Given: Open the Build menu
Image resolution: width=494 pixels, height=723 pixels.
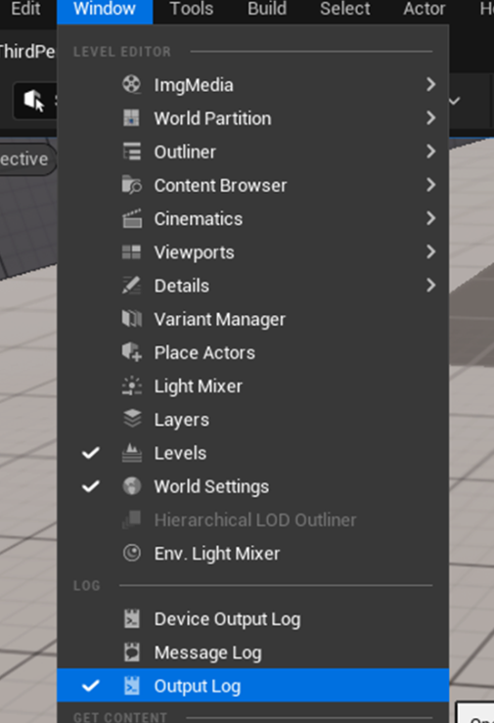Looking at the screenshot, I should (x=267, y=9).
